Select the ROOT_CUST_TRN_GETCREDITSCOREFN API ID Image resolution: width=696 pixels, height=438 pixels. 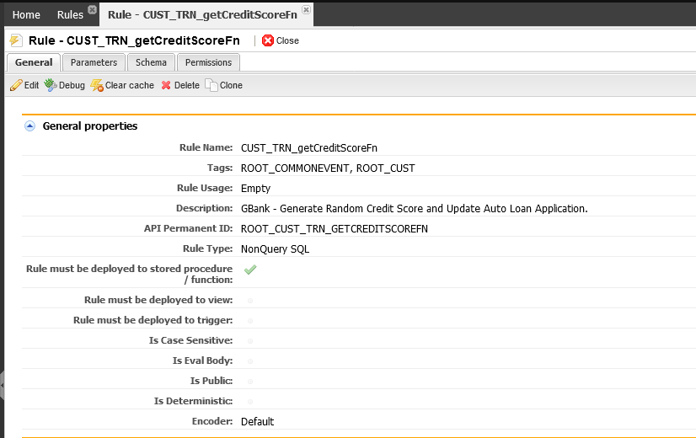tap(335, 229)
